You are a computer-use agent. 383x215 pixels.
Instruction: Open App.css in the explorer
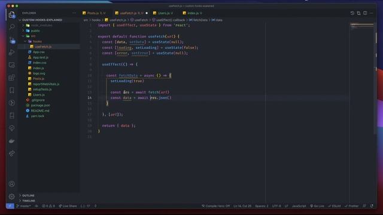pyautogui.click(x=38, y=52)
